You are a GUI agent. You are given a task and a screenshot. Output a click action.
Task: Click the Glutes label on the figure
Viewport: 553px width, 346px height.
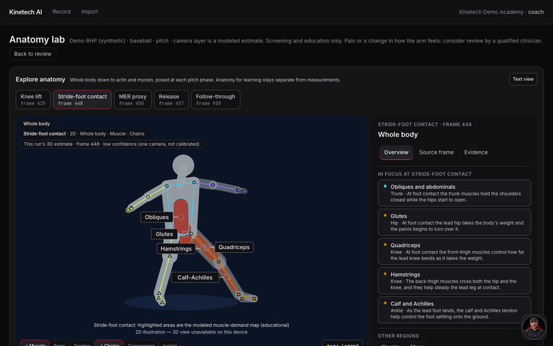(165, 234)
